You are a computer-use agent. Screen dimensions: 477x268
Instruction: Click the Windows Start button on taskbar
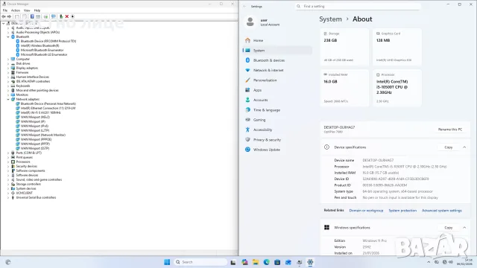click(x=167, y=262)
